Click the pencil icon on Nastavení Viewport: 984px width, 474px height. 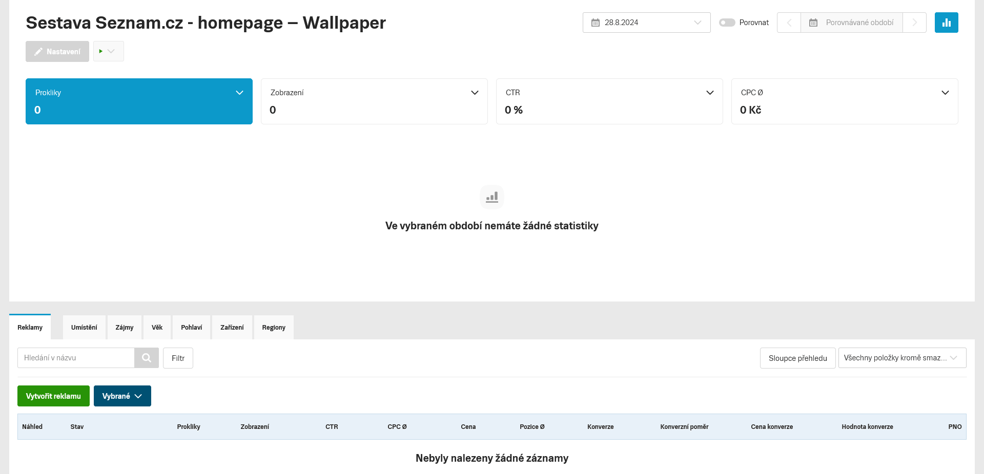(x=38, y=52)
